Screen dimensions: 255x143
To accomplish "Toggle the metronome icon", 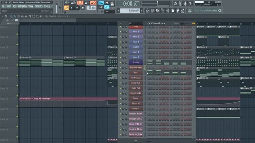I will 67,3.
